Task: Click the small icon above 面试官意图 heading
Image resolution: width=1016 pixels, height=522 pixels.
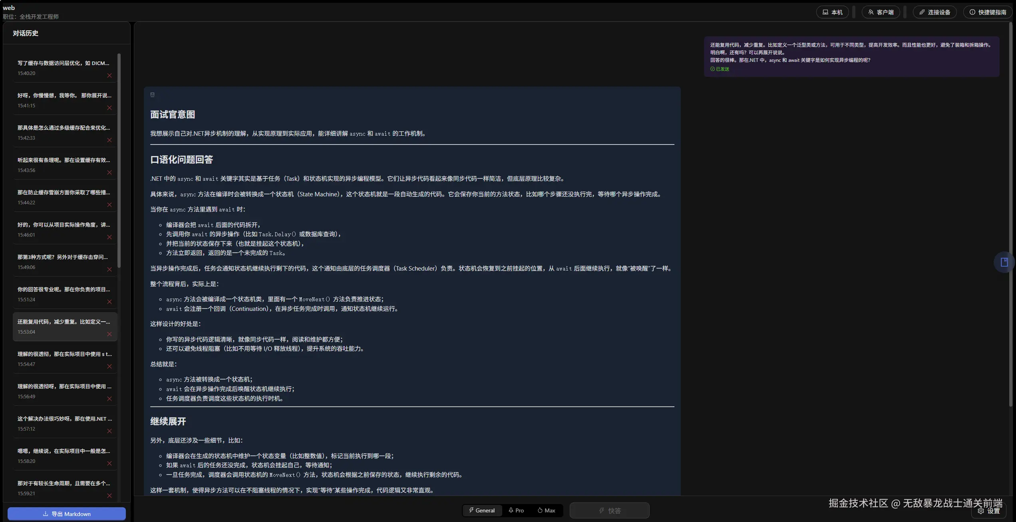Action: [152, 95]
